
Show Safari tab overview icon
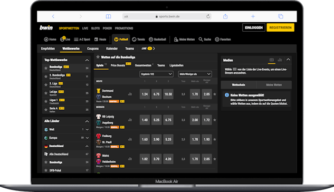coord(281,16)
